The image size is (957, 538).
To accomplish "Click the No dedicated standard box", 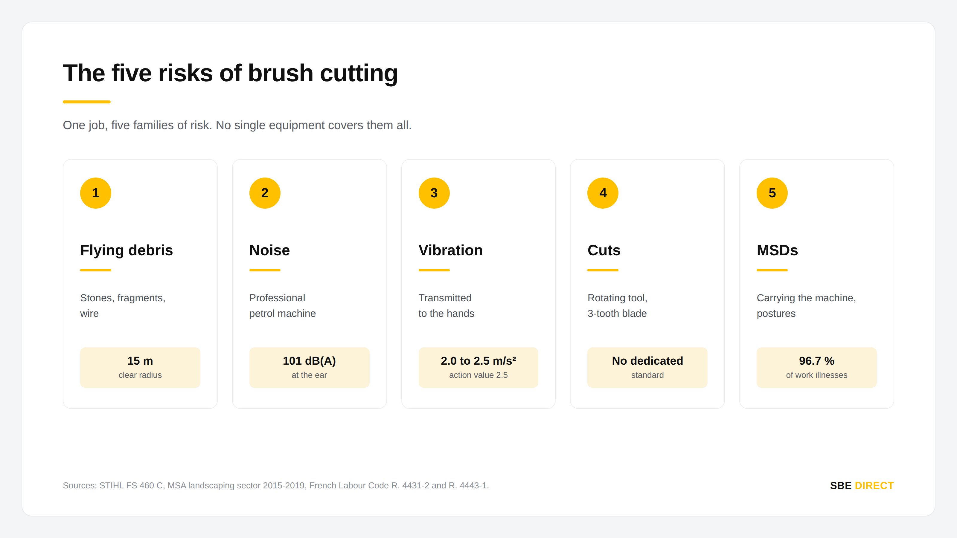I will [x=647, y=367].
